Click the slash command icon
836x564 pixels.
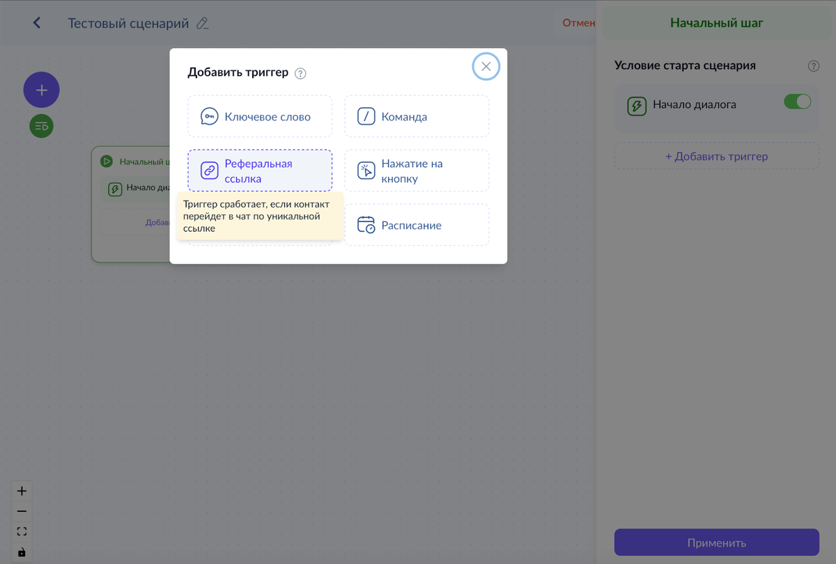click(366, 116)
